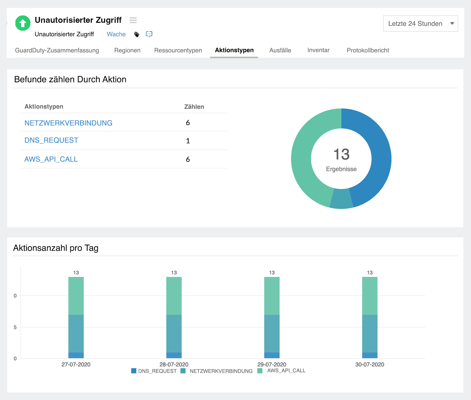The width and height of the screenshot is (471, 400).
Task: Open the Letzte 24 Stunden time dropdown
Action: click(420, 24)
